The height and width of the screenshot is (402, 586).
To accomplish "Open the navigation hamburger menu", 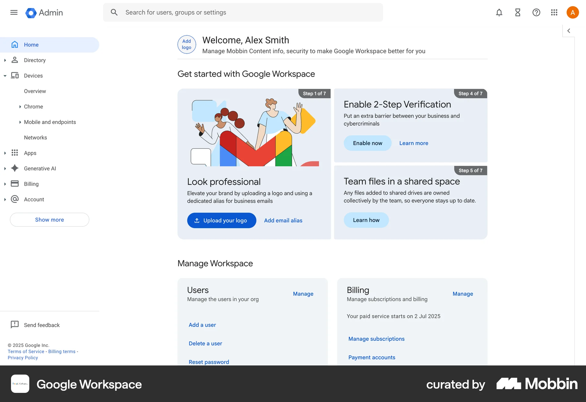I will click(14, 12).
